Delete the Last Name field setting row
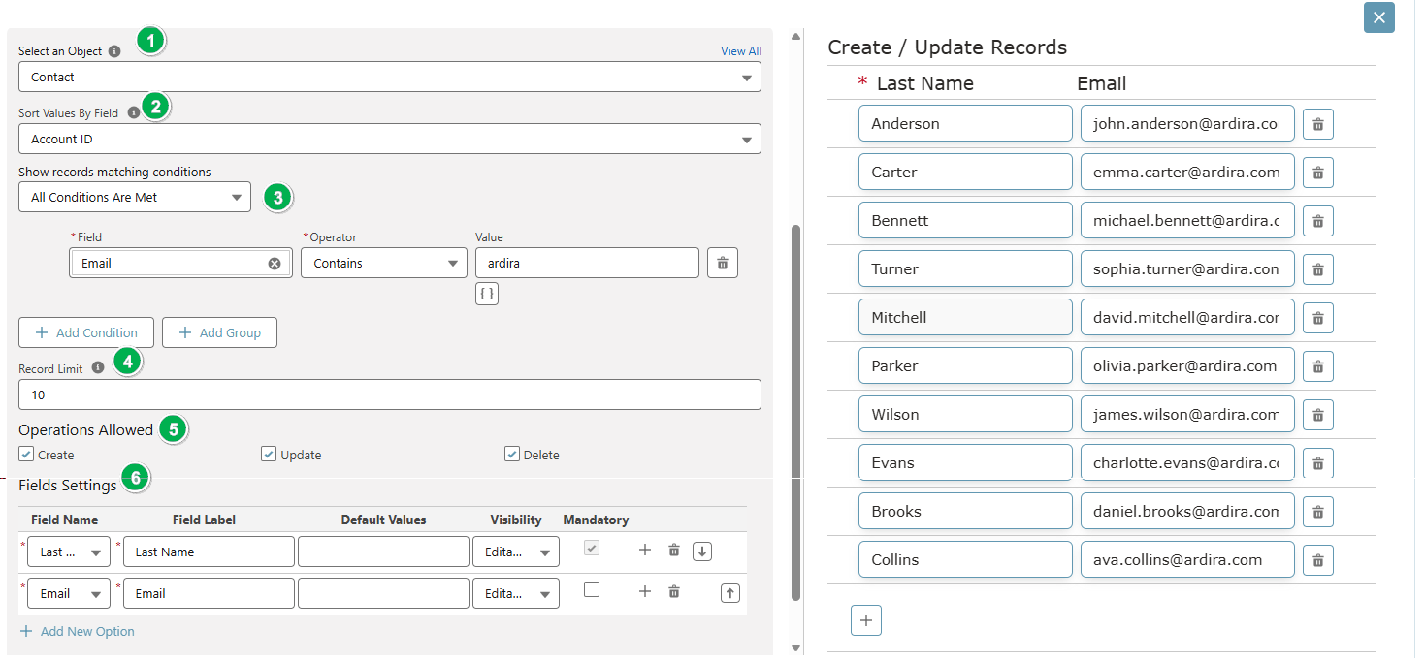1425x662 pixels. 674,551
